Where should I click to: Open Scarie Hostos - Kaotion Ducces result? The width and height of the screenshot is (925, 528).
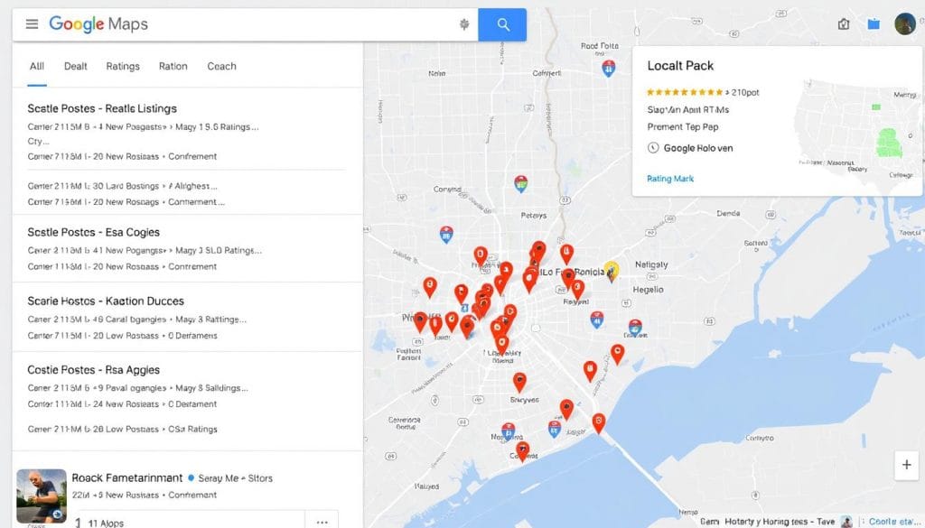tap(106, 301)
